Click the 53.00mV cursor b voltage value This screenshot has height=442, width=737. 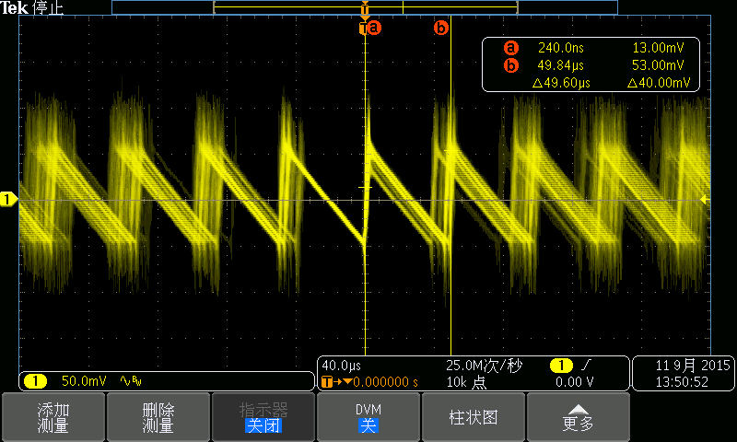[x=658, y=65]
